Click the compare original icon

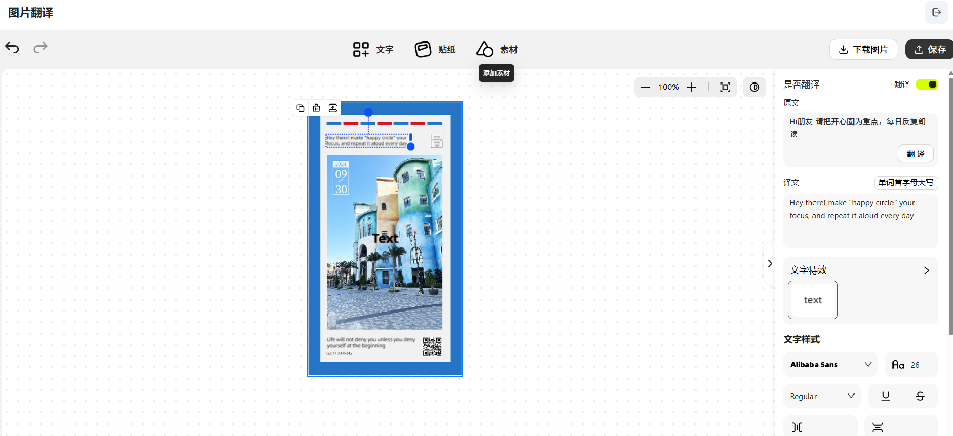pos(754,87)
